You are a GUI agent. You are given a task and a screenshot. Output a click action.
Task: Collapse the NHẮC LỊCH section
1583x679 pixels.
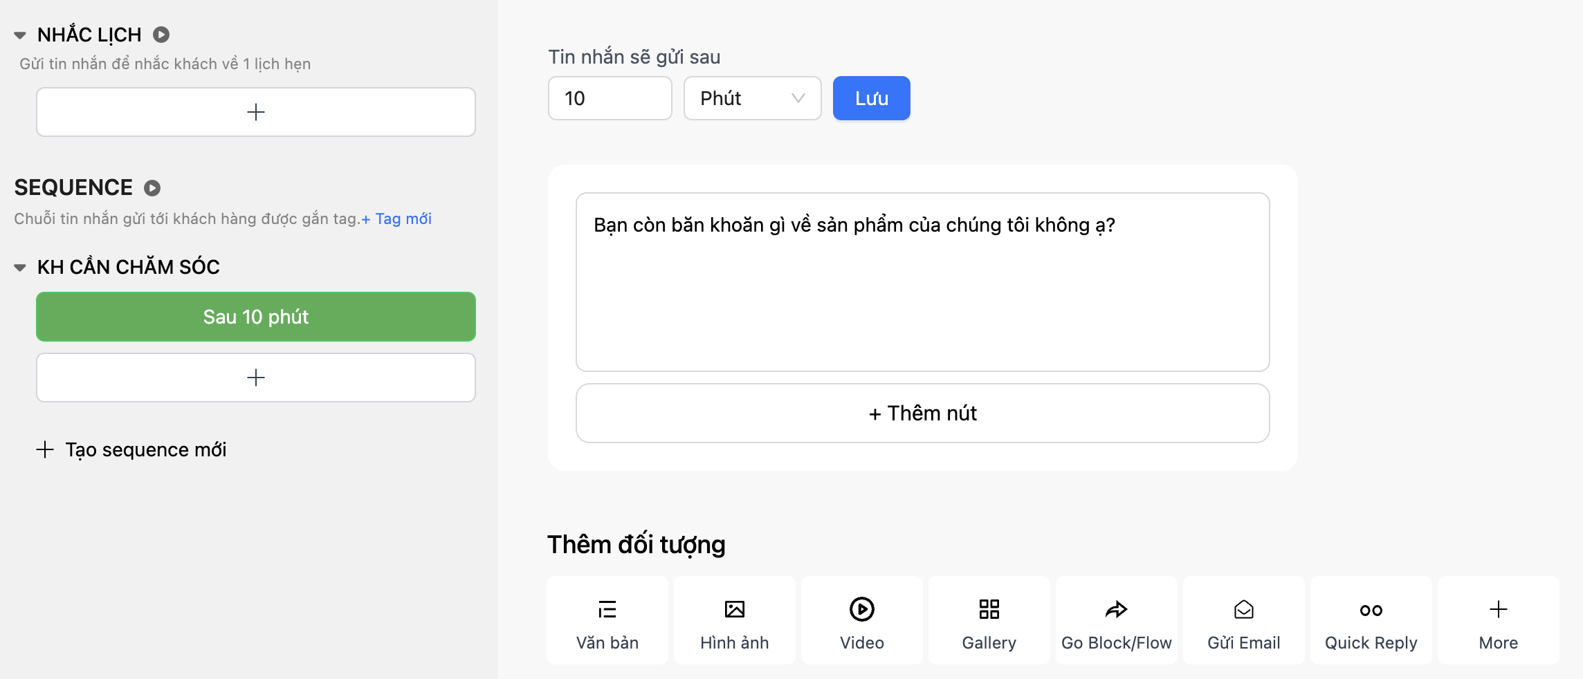pos(20,35)
